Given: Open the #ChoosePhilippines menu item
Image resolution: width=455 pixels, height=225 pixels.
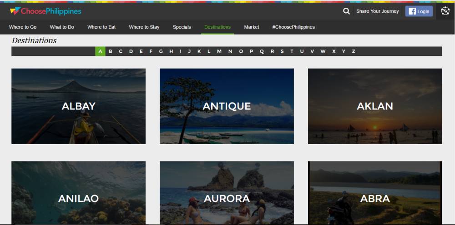Looking at the screenshot, I should coord(293,27).
